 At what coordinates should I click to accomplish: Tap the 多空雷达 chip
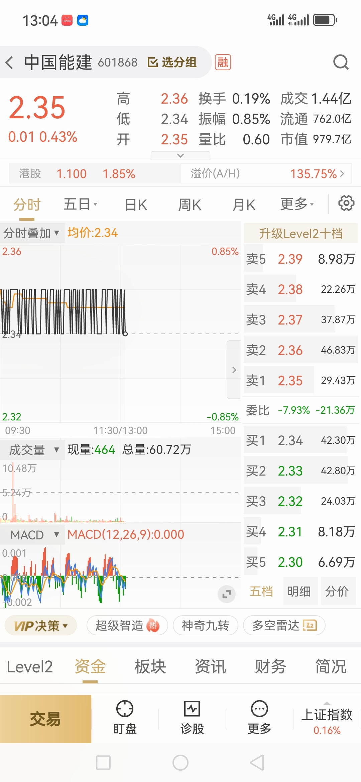click(x=284, y=625)
